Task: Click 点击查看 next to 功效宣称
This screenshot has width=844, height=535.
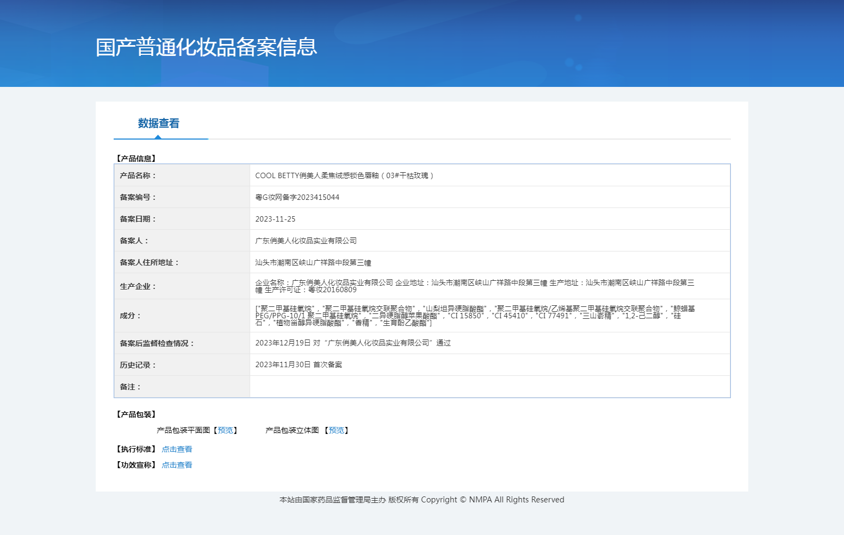Action: pyautogui.click(x=177, y=465)
